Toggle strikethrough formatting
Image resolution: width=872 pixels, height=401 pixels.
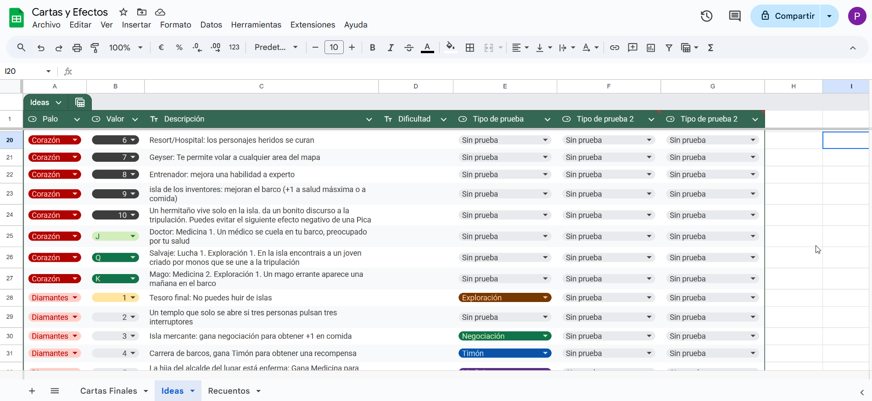[x=409, y=48]
